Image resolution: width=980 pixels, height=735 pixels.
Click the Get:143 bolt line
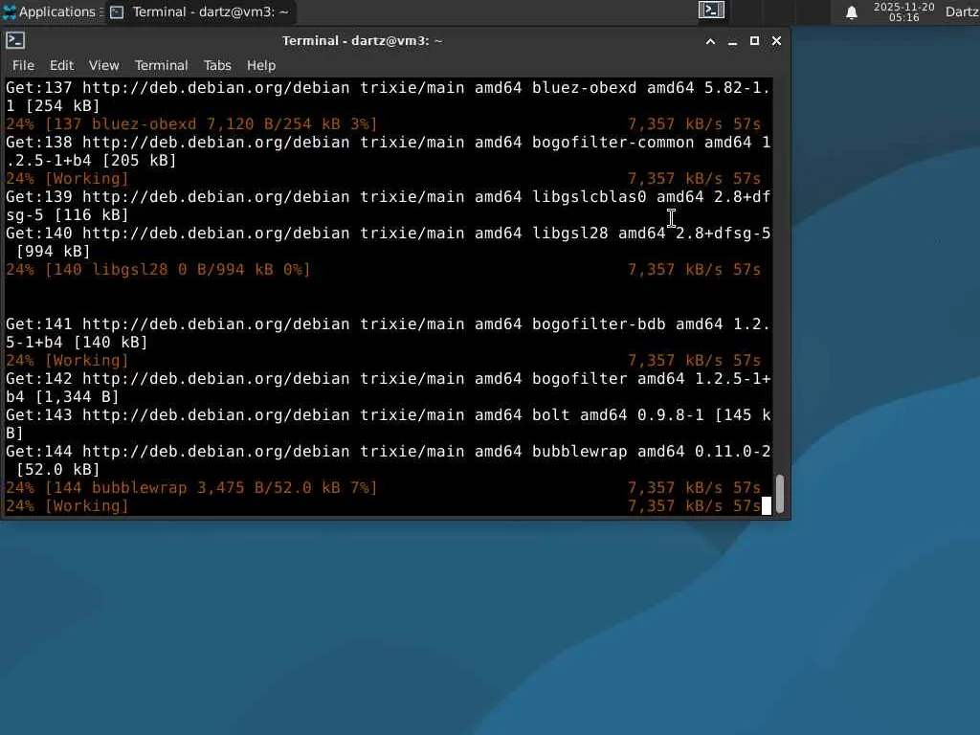(x=389, y=424)
